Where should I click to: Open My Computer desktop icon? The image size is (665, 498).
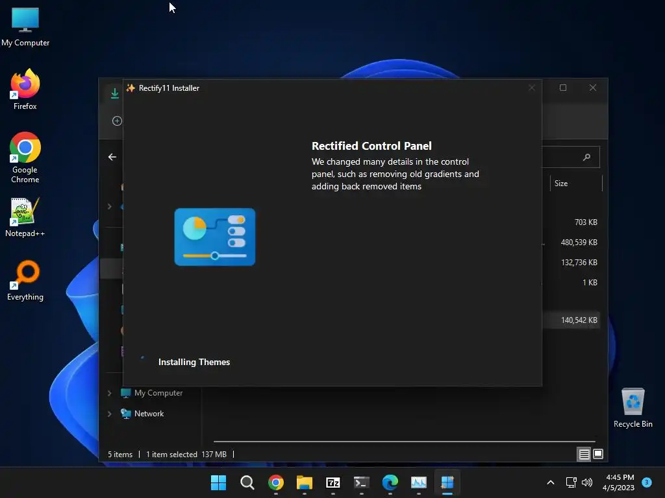(x=25, y=27)
